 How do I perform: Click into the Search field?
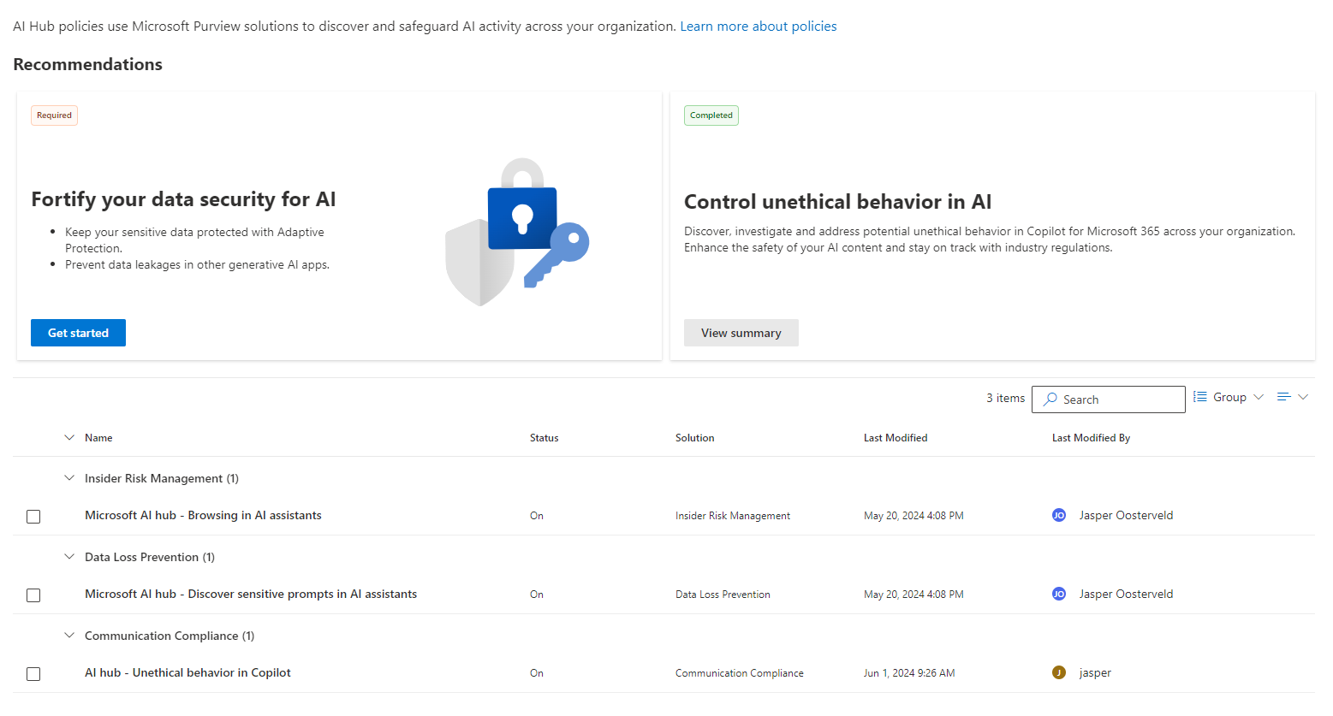[1109, 399]
